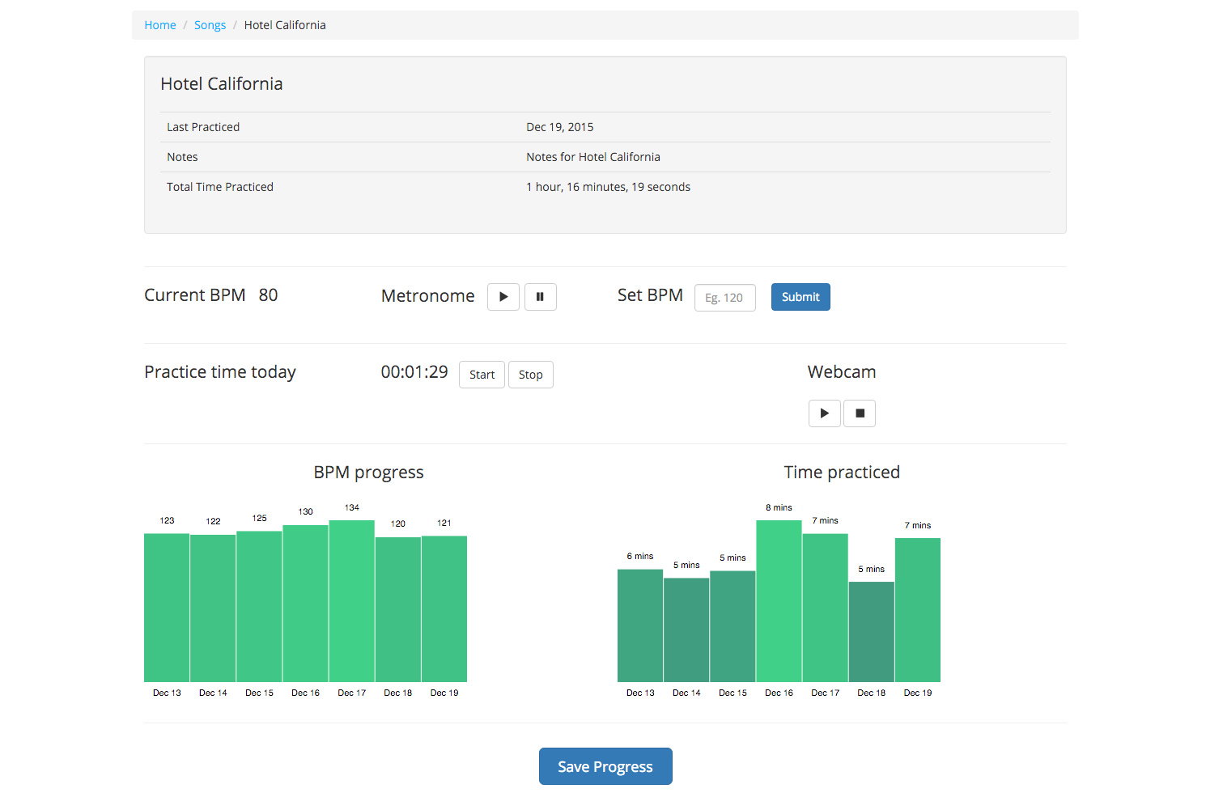Click the 'Total Time Practiced' row label
Image resolution: width=1206 pixels, height=797 pixels.
tap(220, 187)
